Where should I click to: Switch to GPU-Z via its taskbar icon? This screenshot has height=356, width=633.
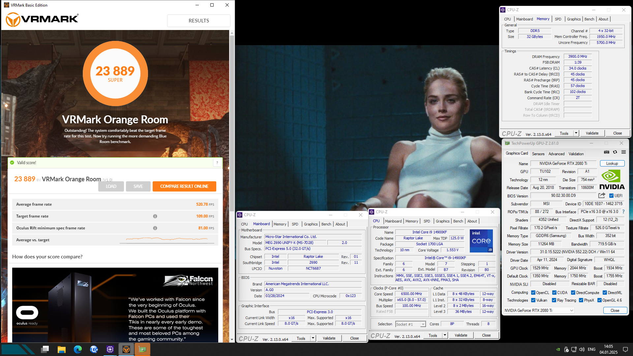coord(142,349)
